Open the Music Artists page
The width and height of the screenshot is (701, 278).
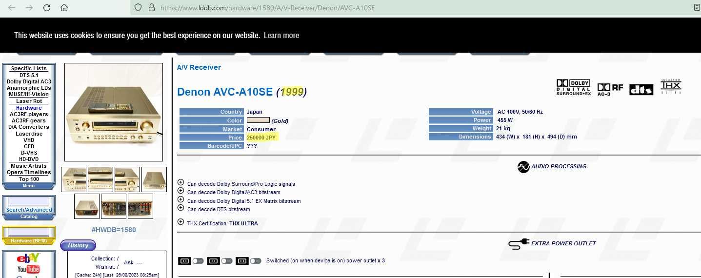(29, 166)
